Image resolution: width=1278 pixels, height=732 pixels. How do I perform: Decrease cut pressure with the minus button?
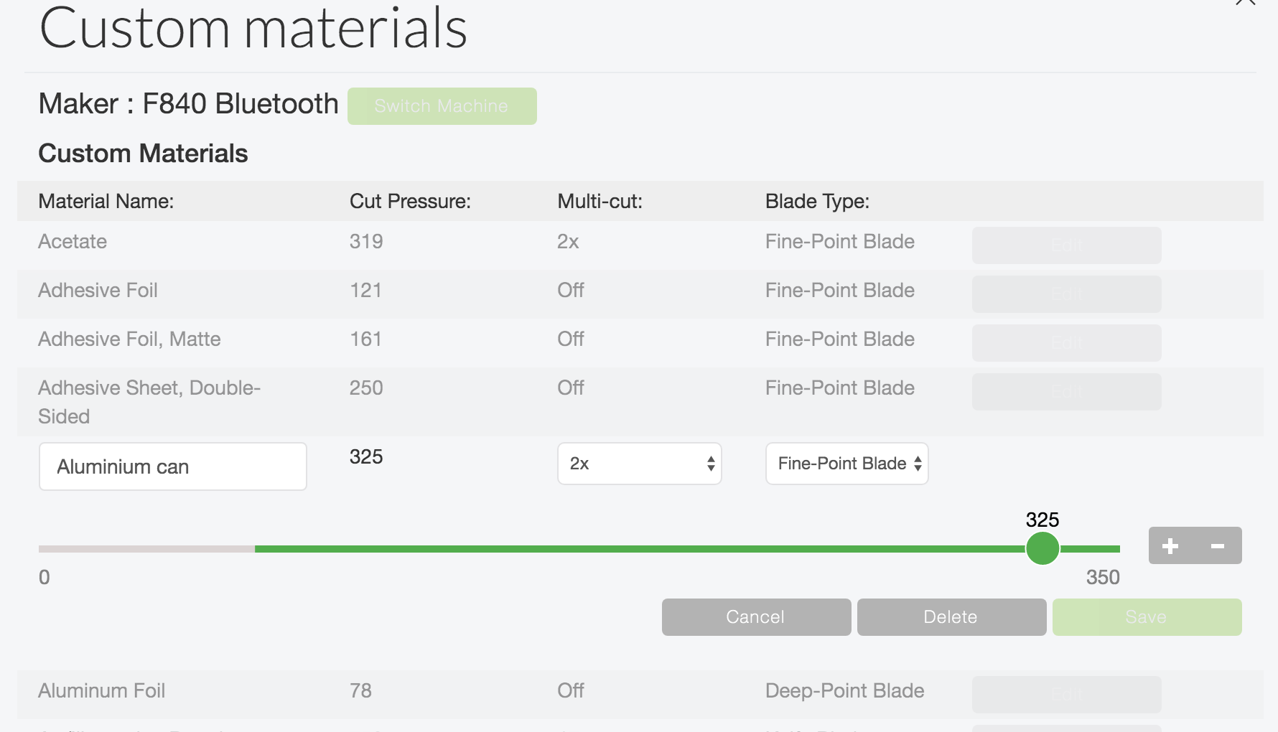click(1218, 546)
